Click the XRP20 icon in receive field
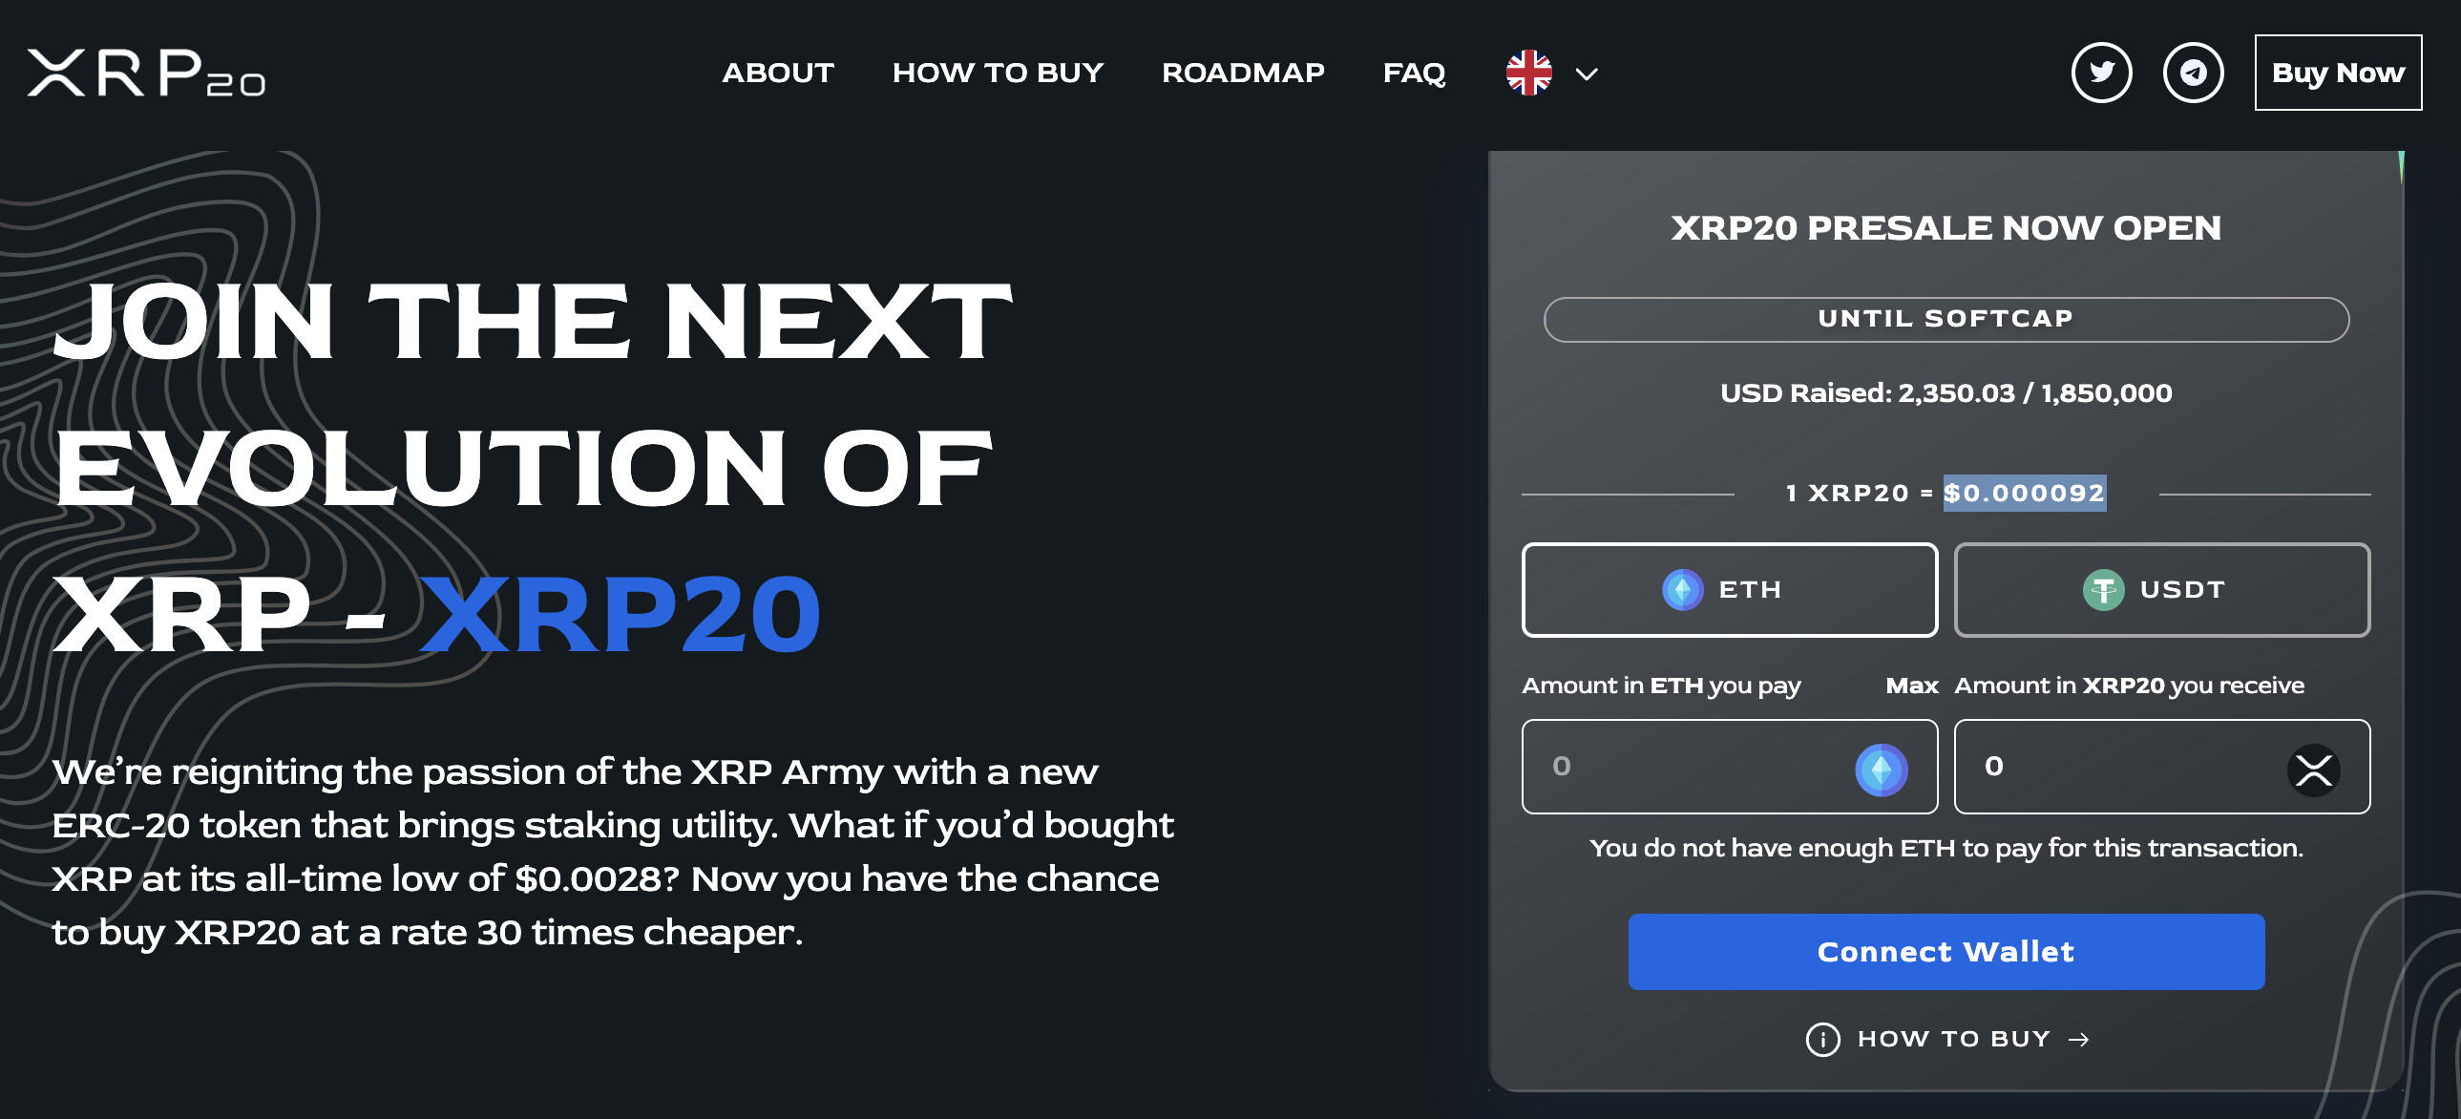The image size is (2461, 1119). click(x=2313, y=770)
